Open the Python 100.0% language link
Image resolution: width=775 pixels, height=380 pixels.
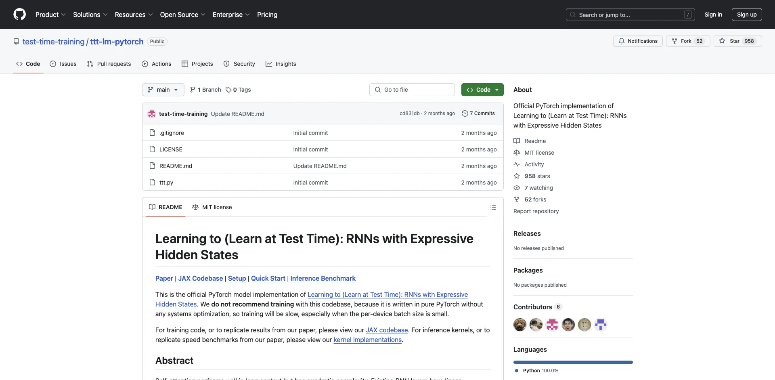click(537, 371)
